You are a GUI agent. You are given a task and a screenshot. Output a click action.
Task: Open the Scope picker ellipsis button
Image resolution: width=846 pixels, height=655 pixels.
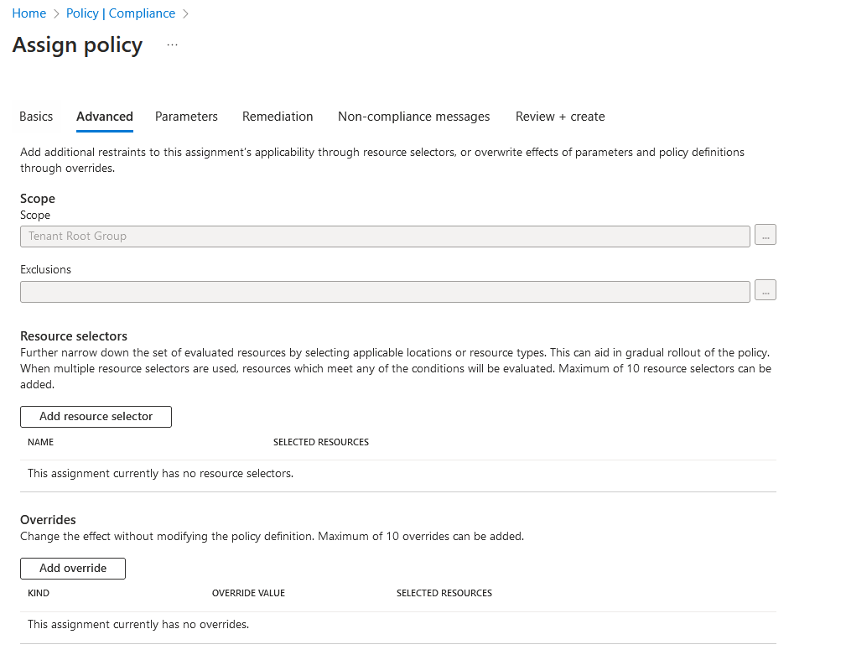[765, 235]
